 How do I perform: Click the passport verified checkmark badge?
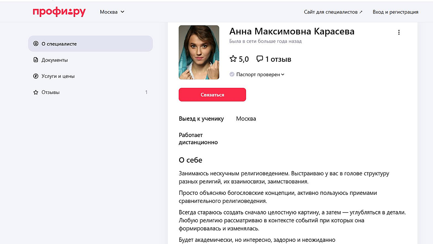point(232,74)
